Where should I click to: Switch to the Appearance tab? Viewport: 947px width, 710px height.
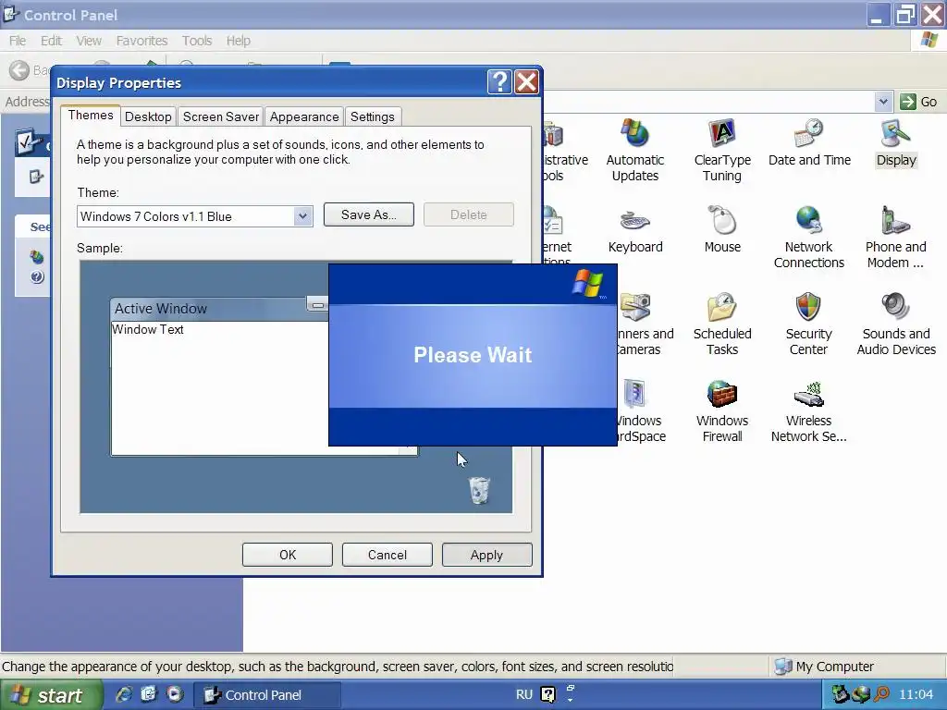303,116
